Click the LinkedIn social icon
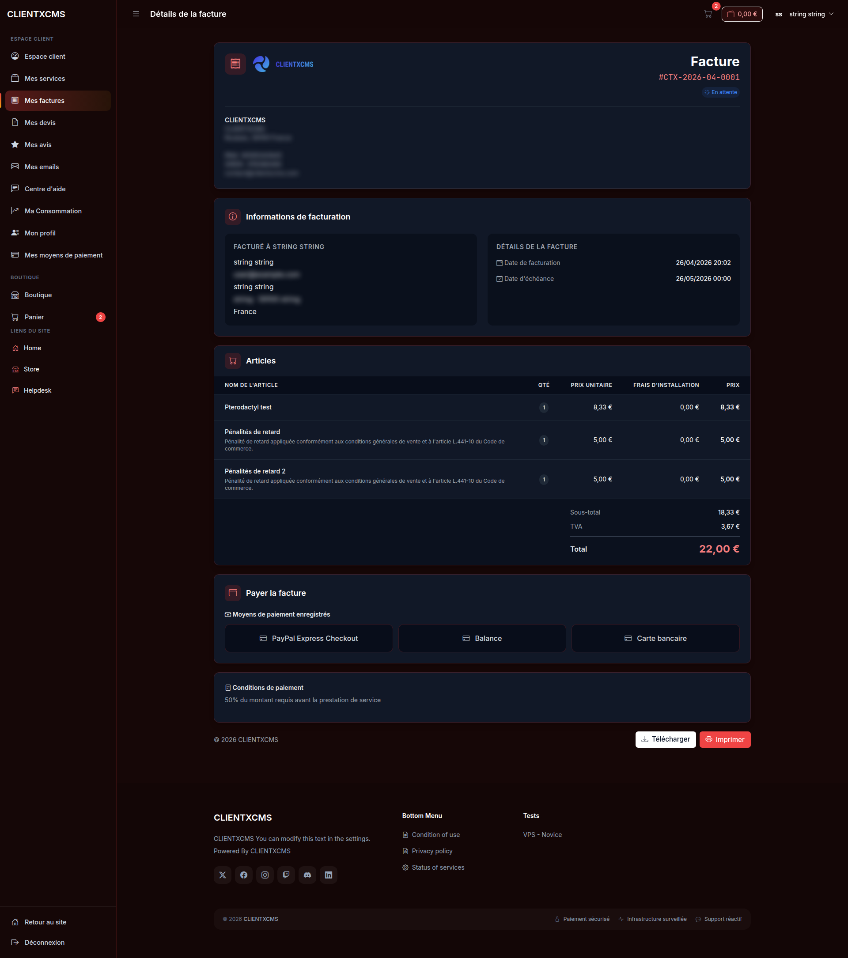 (328, 875)
